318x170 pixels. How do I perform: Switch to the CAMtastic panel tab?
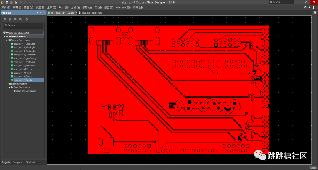[31, 162]
